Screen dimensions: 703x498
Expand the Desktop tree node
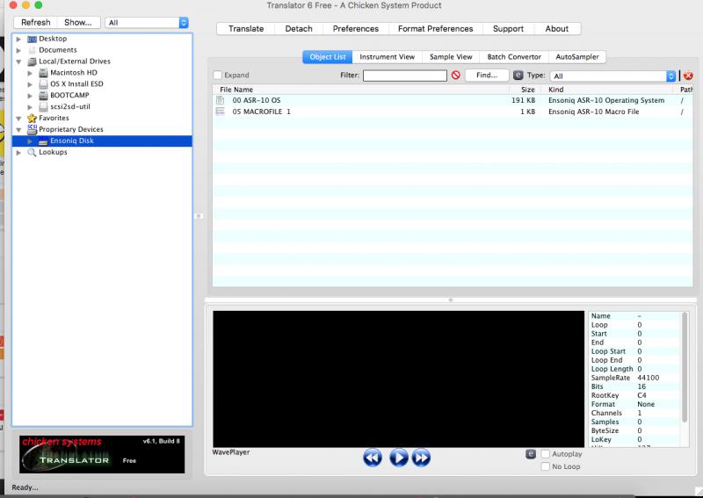pos(18,39)
